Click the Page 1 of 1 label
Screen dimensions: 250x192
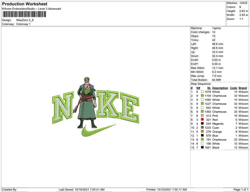point(241,189)
